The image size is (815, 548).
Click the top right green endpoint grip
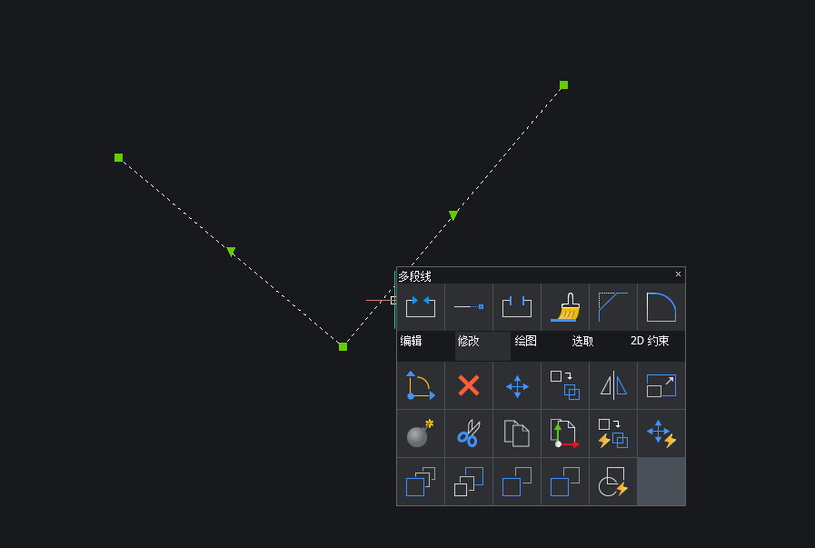[563, 85]
